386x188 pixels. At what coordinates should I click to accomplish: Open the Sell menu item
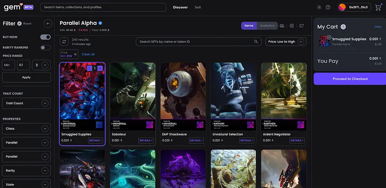(198, 7)
